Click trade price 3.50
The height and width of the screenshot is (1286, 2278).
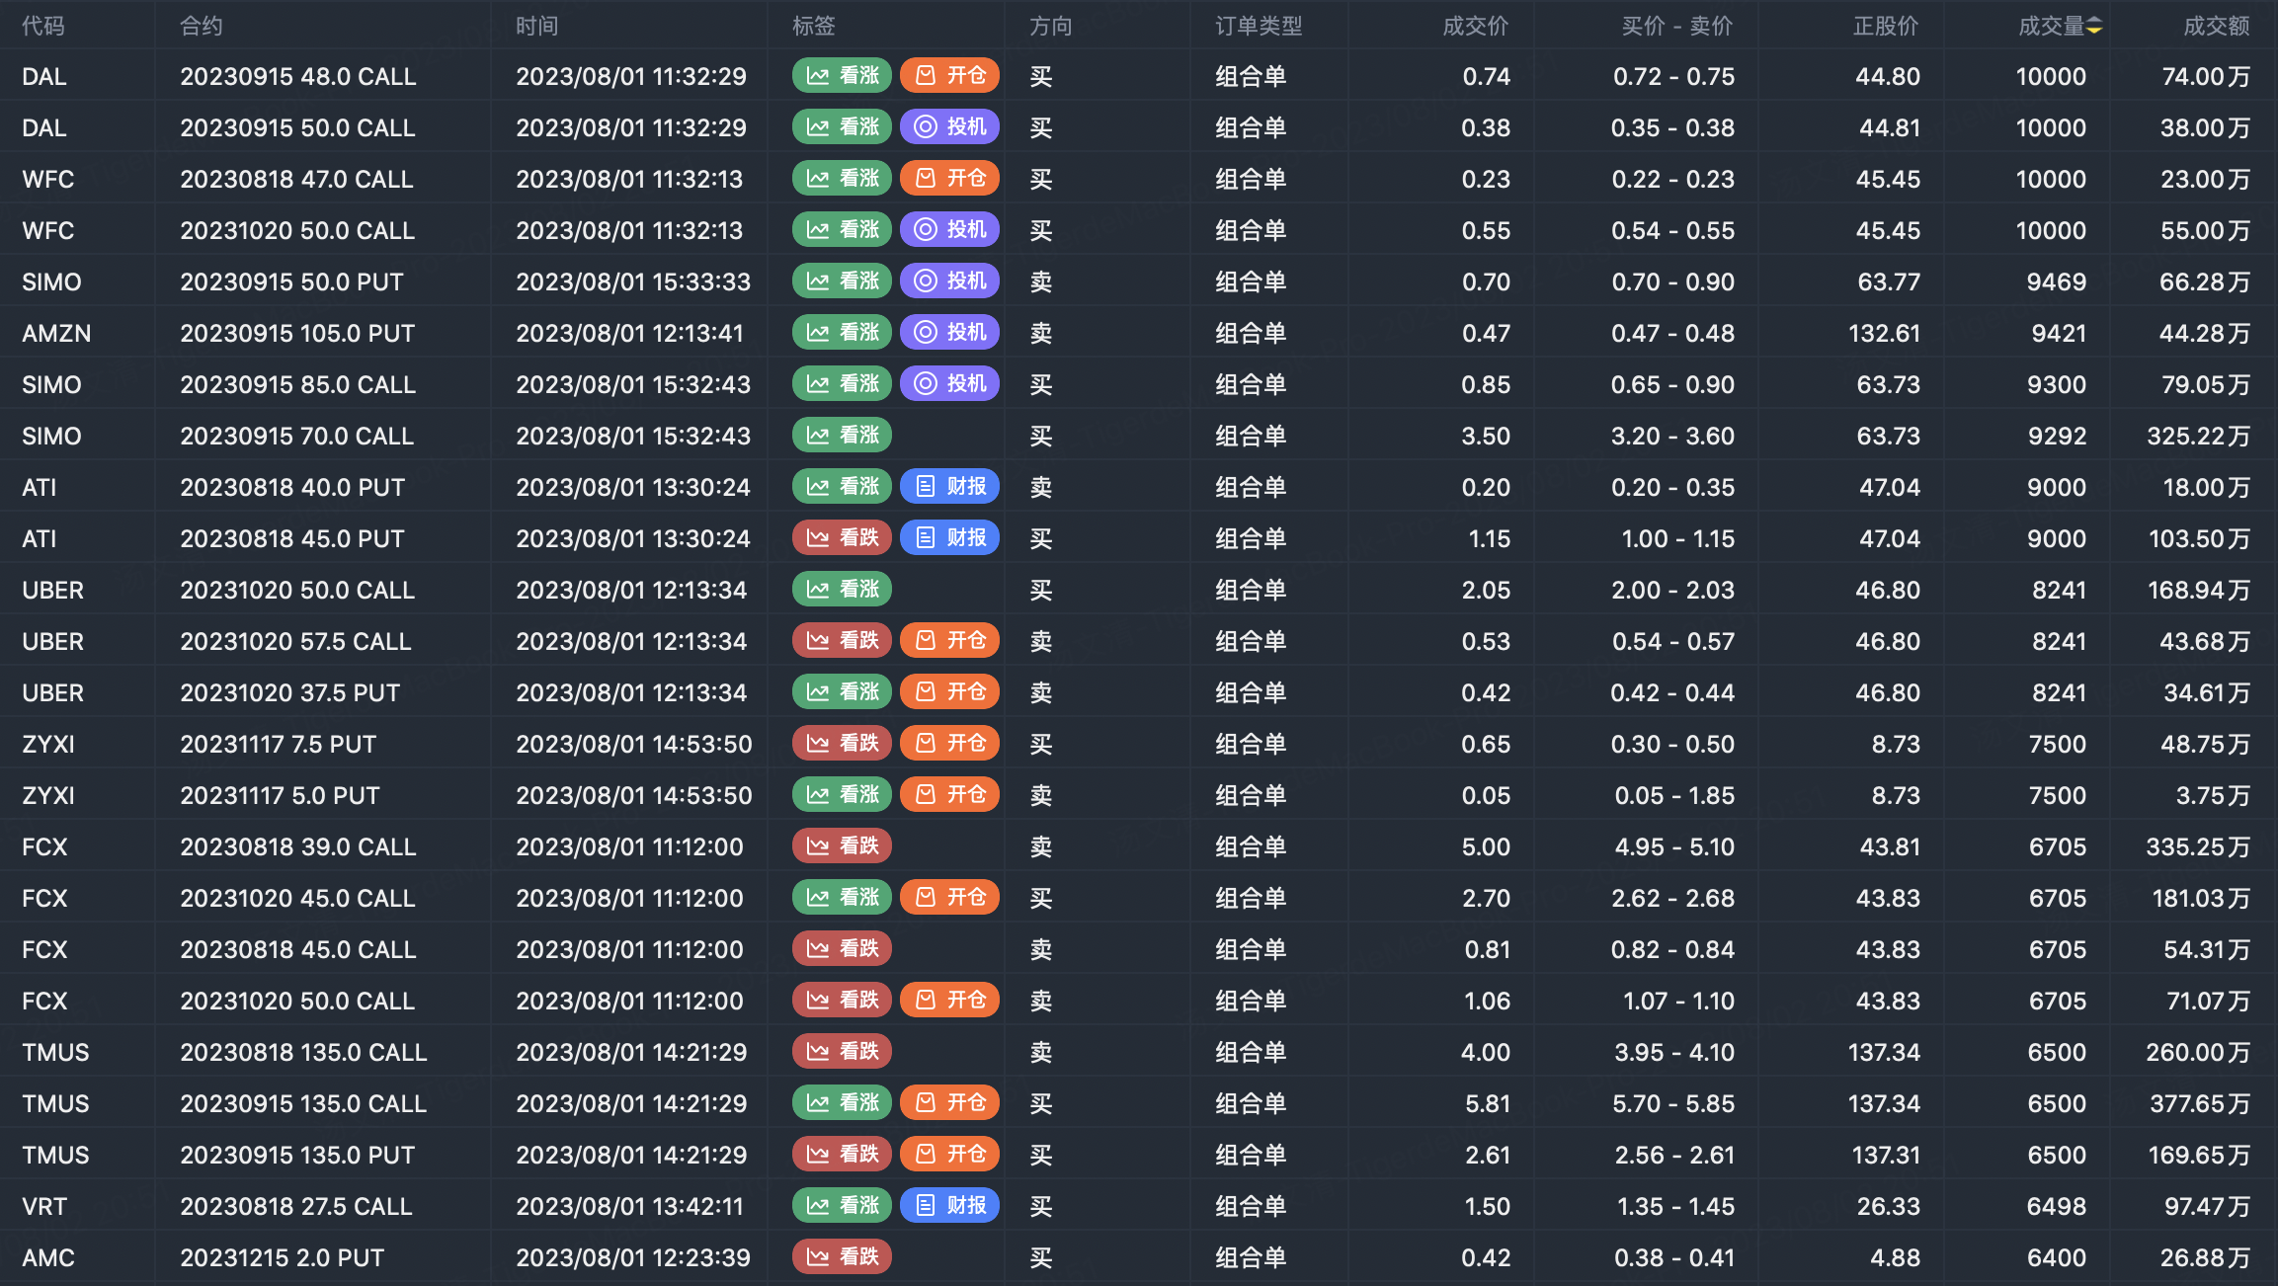pyautogui.click(x=1486, y=436)
